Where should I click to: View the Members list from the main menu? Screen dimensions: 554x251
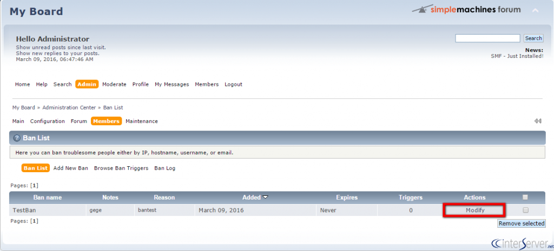(207, 84)
